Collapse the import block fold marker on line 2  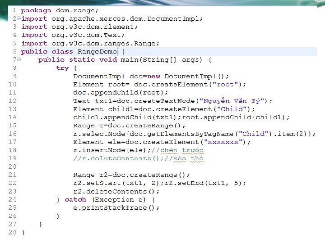(x=19, y=18)
